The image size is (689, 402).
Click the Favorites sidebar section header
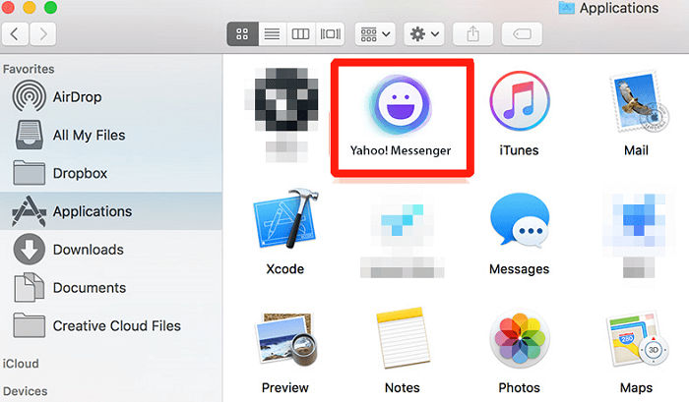(29, 69)
